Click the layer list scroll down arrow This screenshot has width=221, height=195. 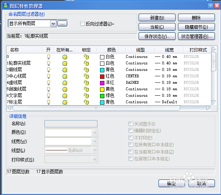(214, 102)
